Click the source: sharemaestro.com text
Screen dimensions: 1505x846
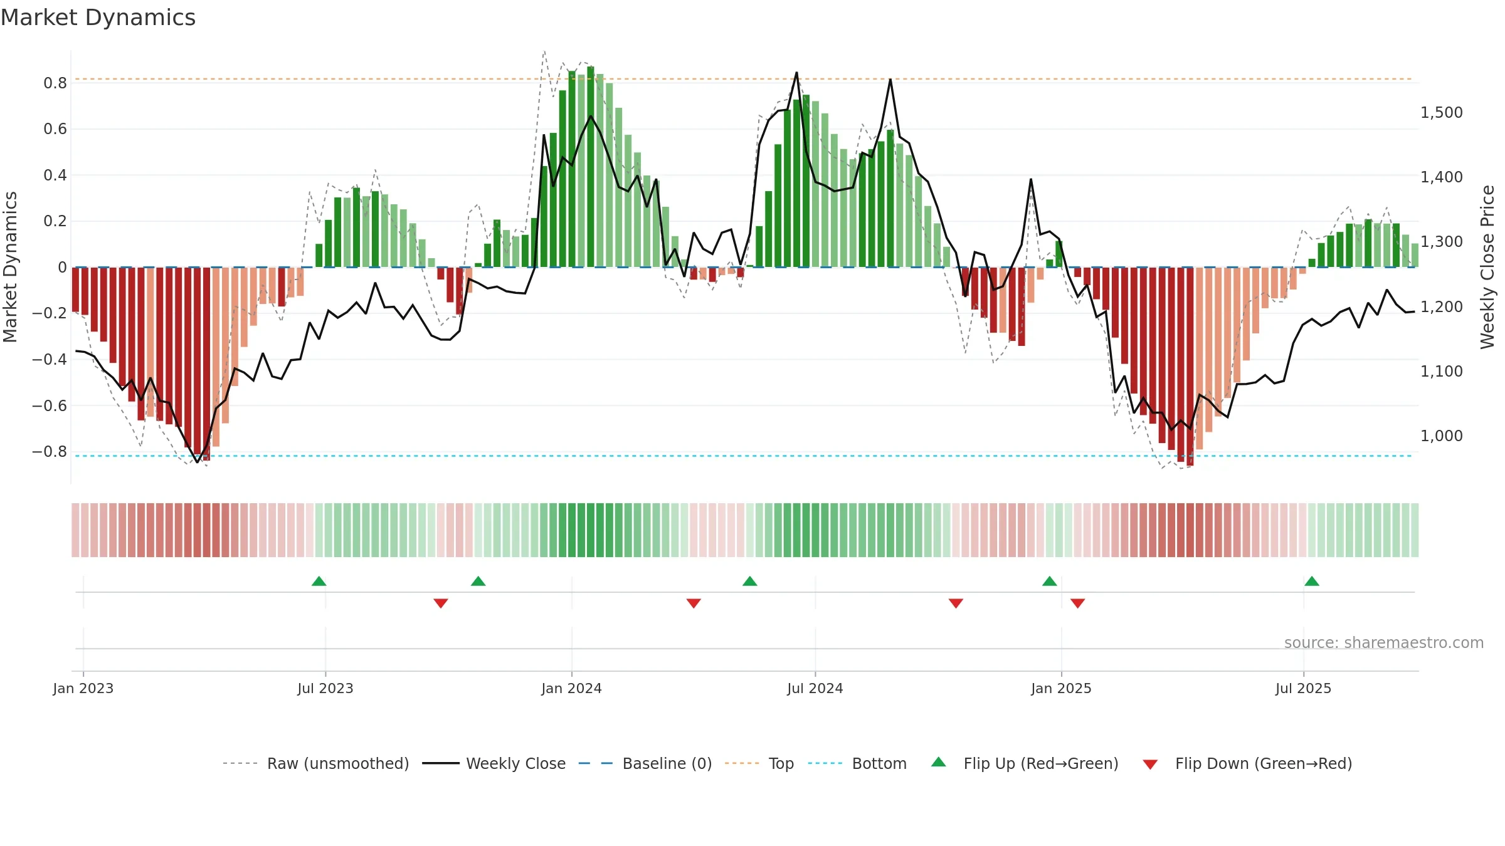coord(1384,643)
